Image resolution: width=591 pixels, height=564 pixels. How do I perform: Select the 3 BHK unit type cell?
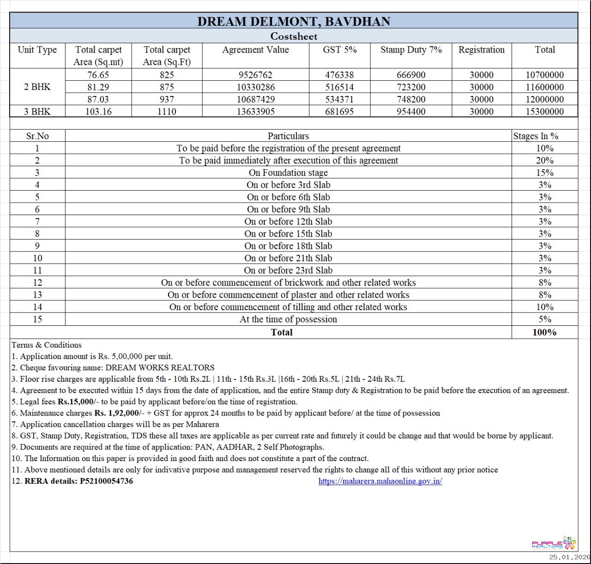[37, 111]
